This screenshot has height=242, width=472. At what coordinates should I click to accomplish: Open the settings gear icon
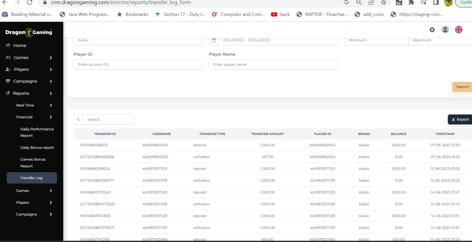(x=432, y=30)
